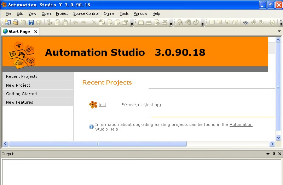Open the Project menu
The image size is (283, 185).
click(x=62, y=13)
